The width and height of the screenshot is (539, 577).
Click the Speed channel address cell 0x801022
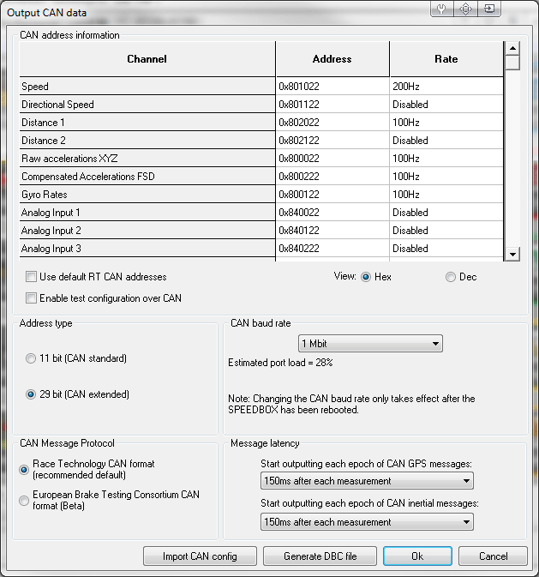tap(332, 87)
